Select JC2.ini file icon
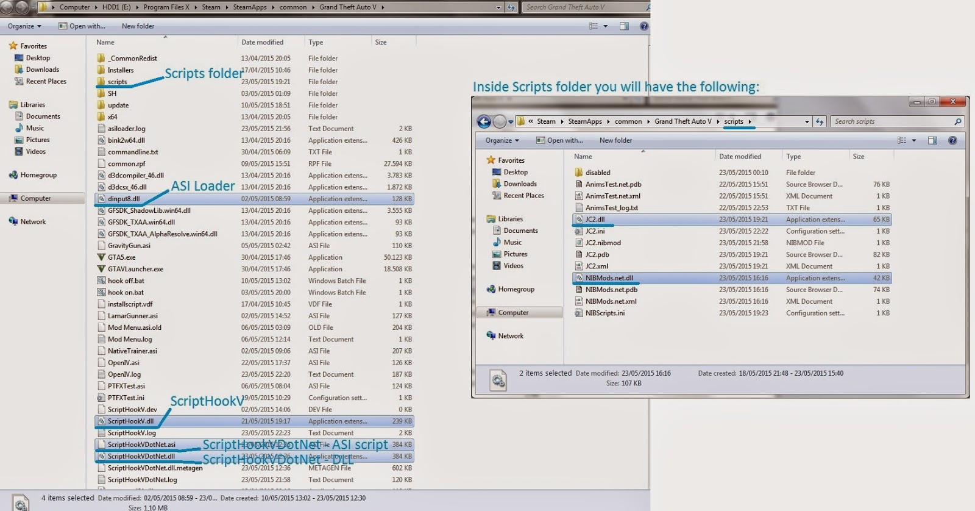Viewport: 975px width, 511px height. pos(579,231)
